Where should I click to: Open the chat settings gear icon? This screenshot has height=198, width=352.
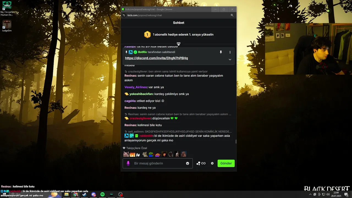click(212, 163)
